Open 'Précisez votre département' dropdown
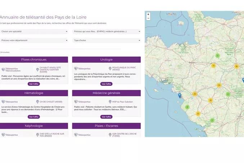 [x=34, y=40]
